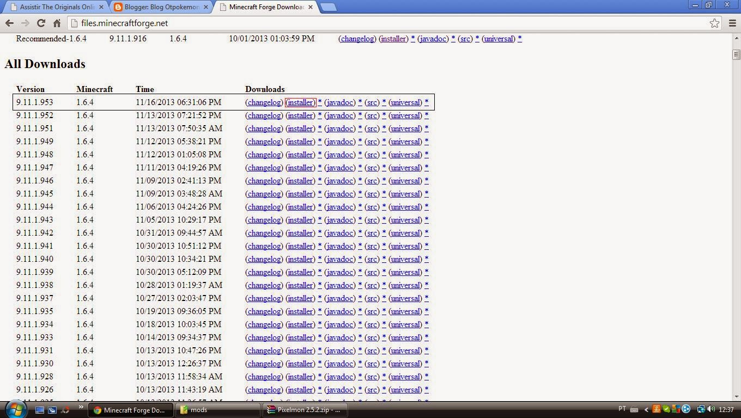This screenshot has width=741, height=418.
Task: Bookmark this page with the star
Action: [714, 23]
